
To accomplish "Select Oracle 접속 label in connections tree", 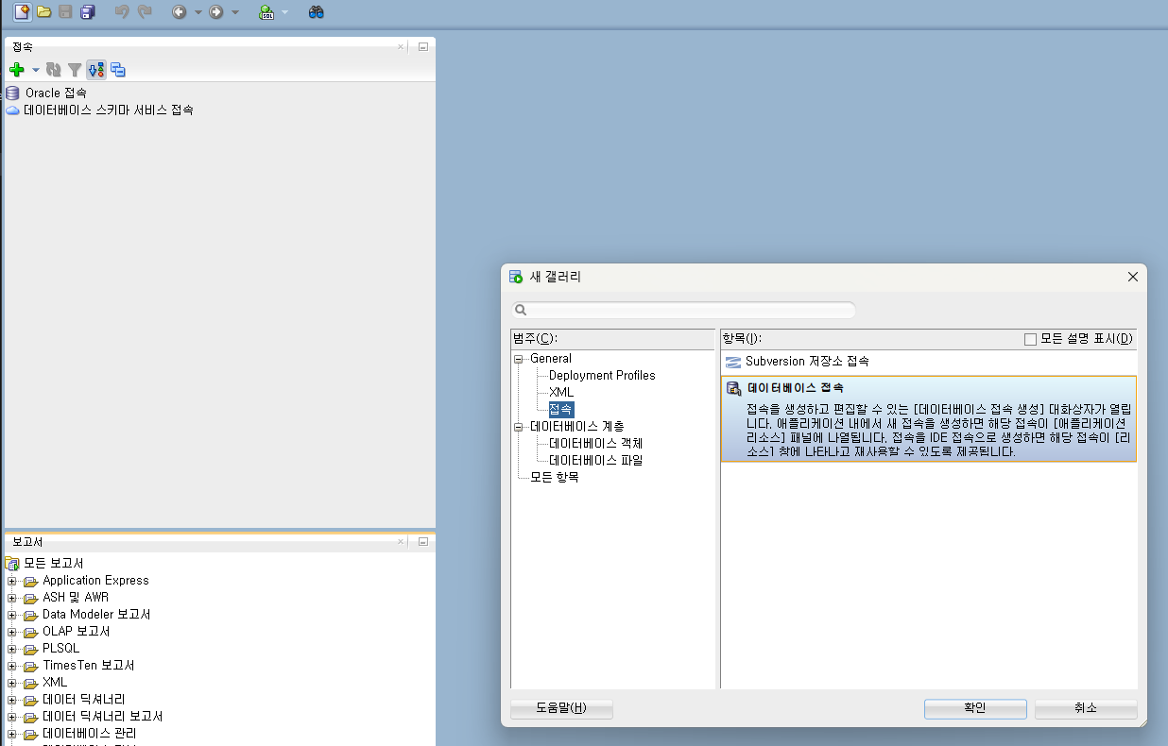I will pyautogui.click(x=56, y=93).
